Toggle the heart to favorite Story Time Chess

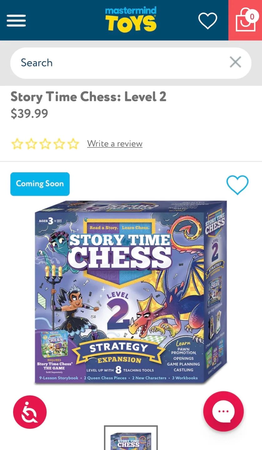pos(237,185)
